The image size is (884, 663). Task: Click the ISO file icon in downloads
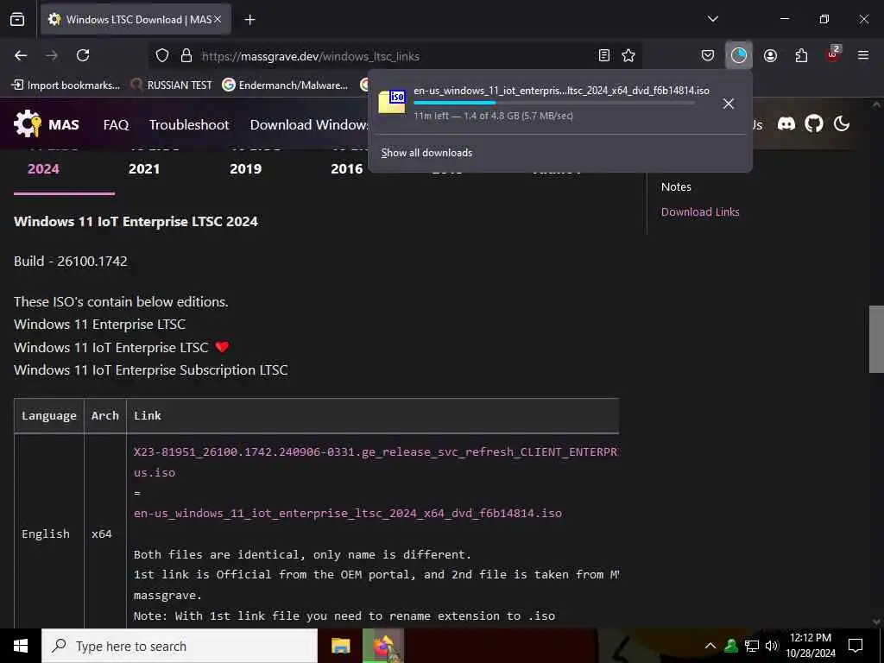(x=392, y=102)
